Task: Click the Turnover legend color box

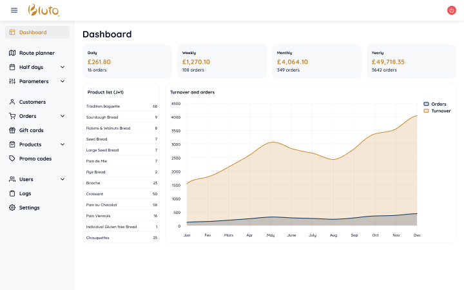Action: click(x=426, y=111)
